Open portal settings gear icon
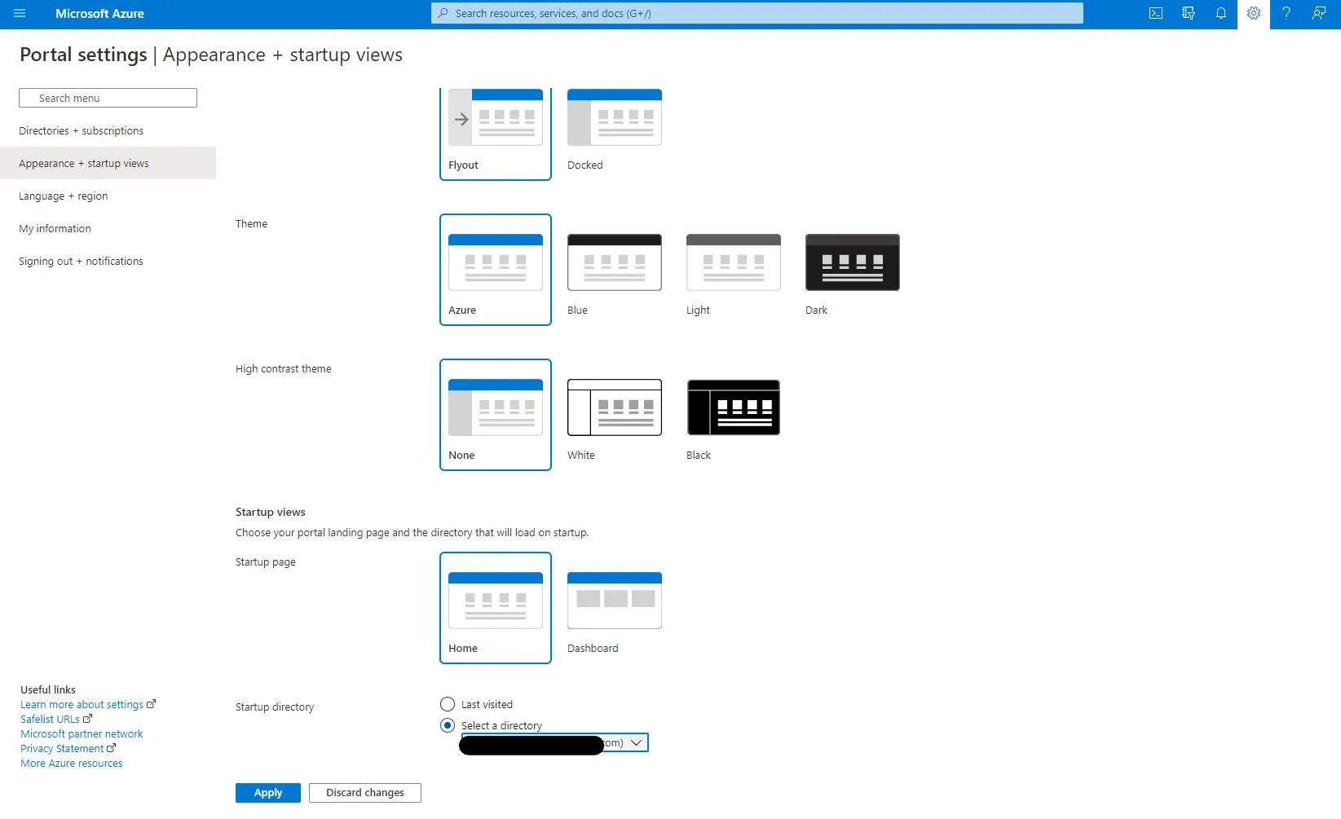The image size is (1341, 819). (1254, 14)
